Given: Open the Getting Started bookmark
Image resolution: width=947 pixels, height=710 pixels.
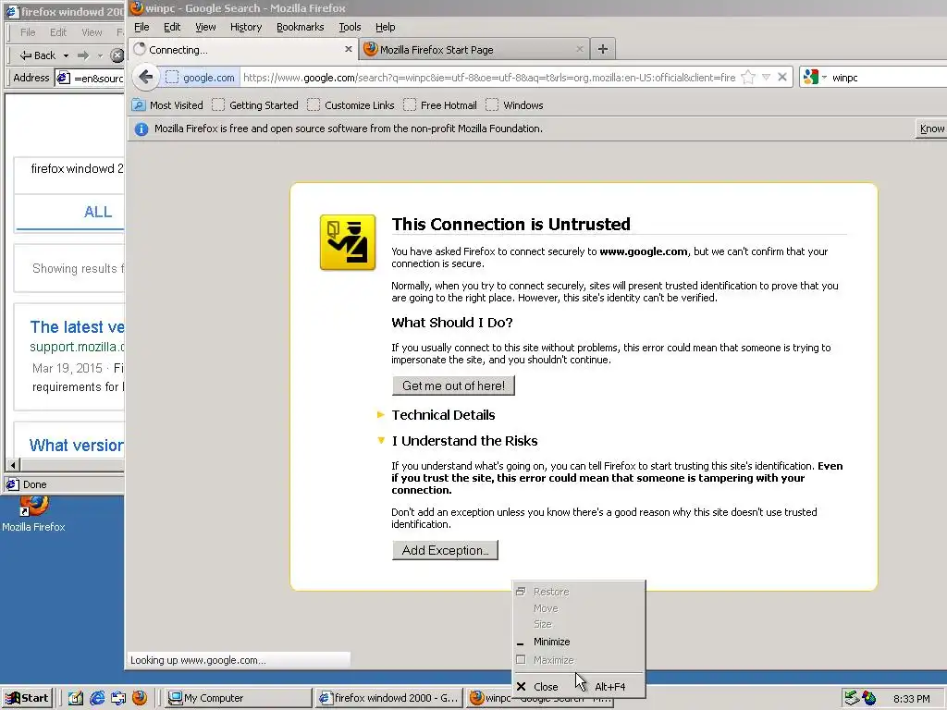Looking at the screenshot, I should 255,105.
